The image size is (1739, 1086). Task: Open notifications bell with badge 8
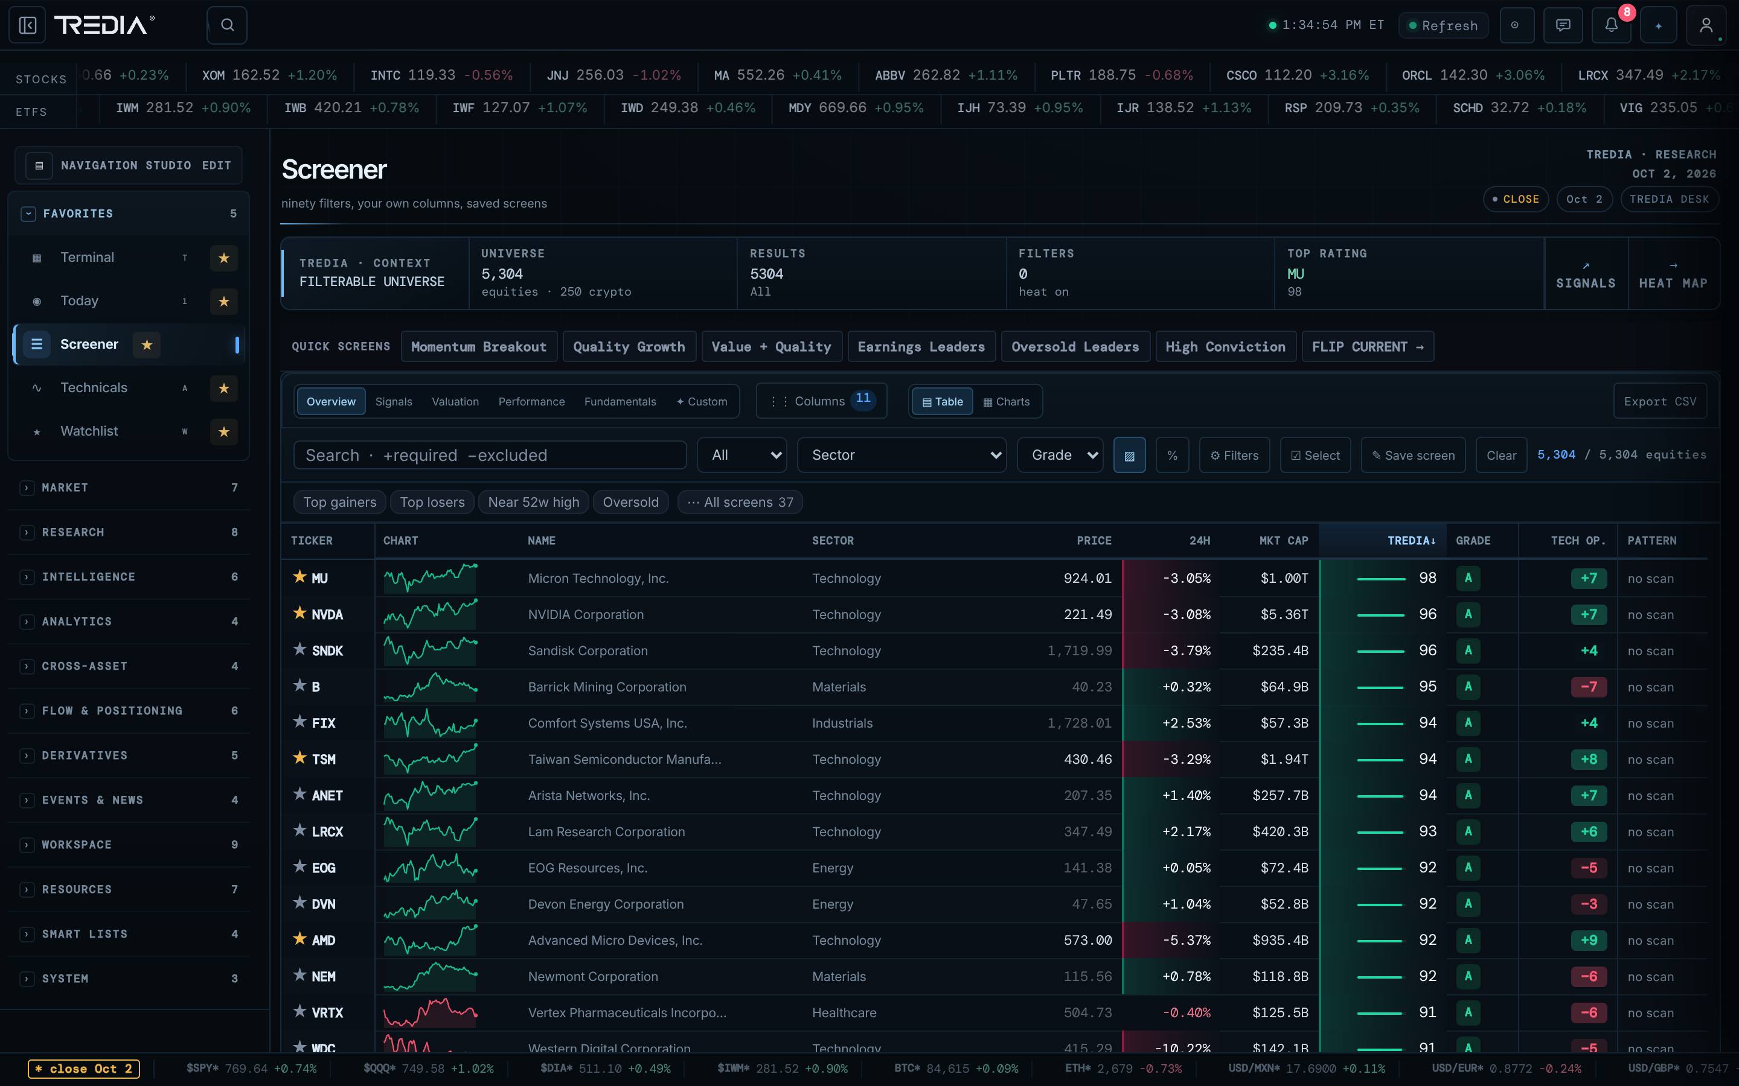[1611, 25]
